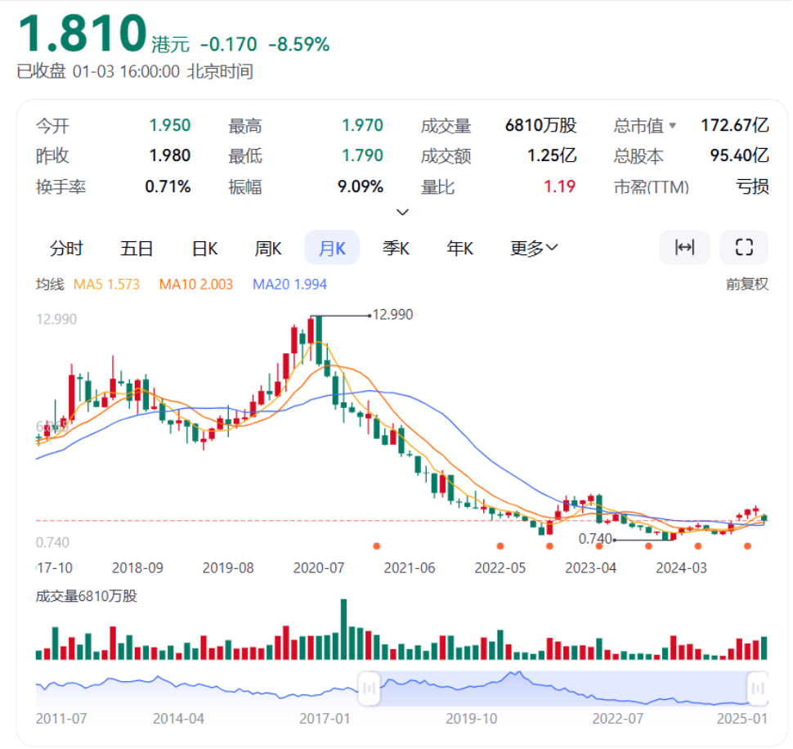The height and width of the screenshot is (749, 793).
Task: Show the 日K daily candlestick chart
Action: click(x=204, y=249)
